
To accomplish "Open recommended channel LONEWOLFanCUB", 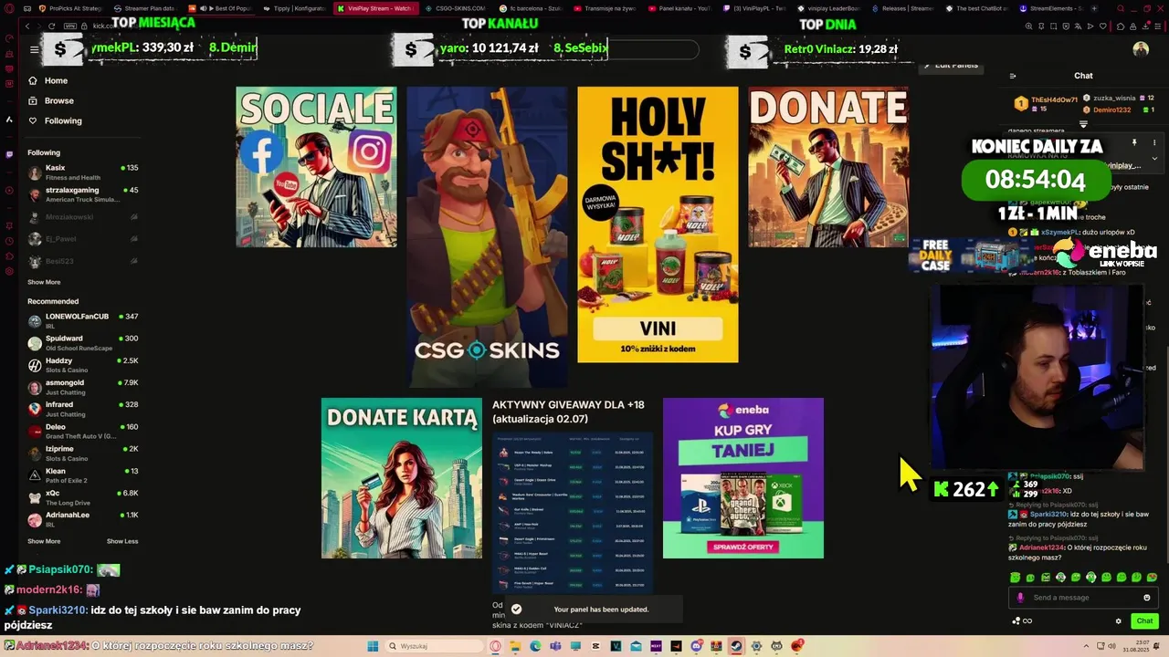I will (82, 320).
